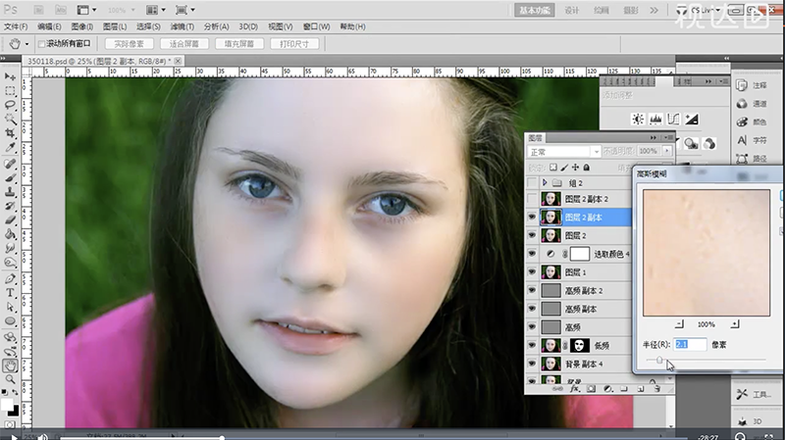Hide the 选取颜色 4 adjustment layer
785x440 pixels.
(x=532, y=254)
